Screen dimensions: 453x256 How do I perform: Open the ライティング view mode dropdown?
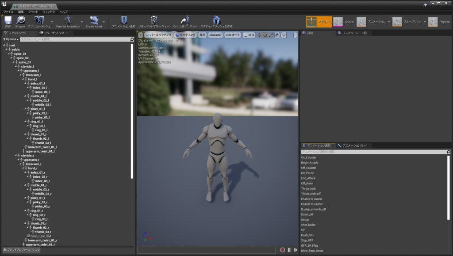click(186, 35)
